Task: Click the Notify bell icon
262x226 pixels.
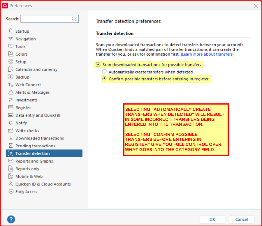Action: tap(11, 123)
